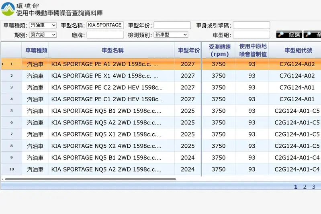Click 汽油車 cell in row 8

35,146
